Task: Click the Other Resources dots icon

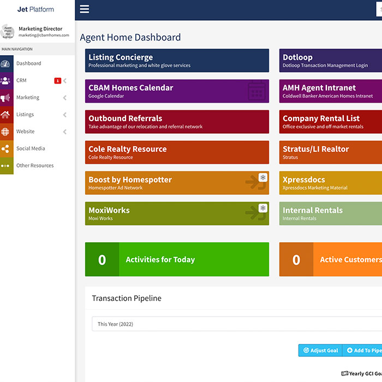Action: click(x=6, y=165)
